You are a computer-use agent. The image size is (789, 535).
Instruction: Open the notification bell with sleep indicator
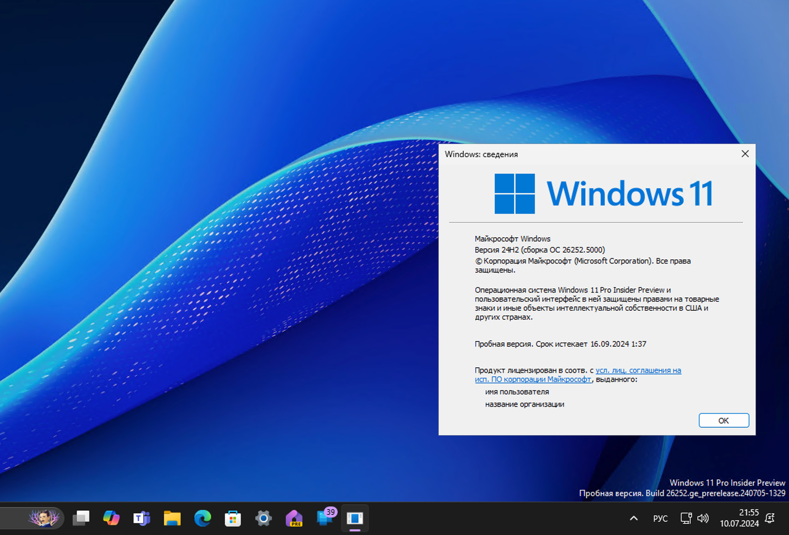tap(770, 519)
